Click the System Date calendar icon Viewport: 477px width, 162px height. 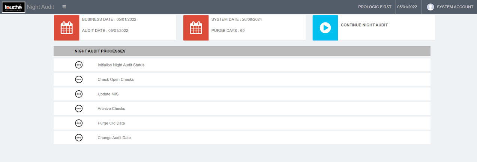(x=196, y=28)
